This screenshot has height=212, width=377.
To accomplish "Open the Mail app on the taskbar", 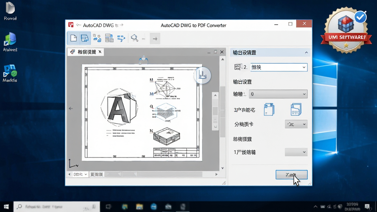I will coord(168,206).
